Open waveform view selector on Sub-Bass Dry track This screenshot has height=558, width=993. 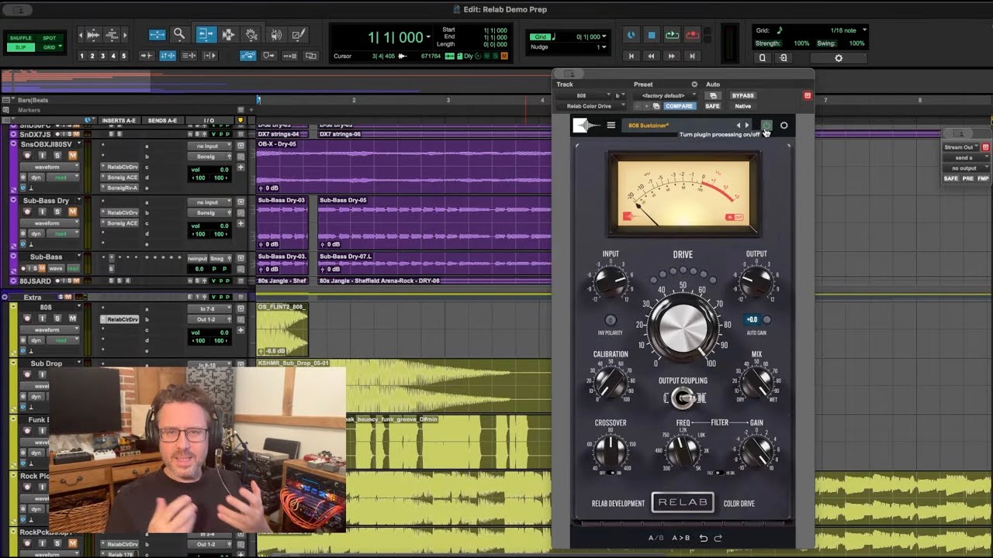[x=50, y=223]
